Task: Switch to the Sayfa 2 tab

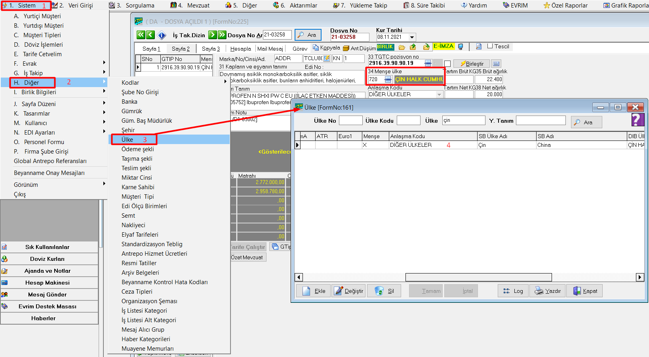Action: [181, 49]
